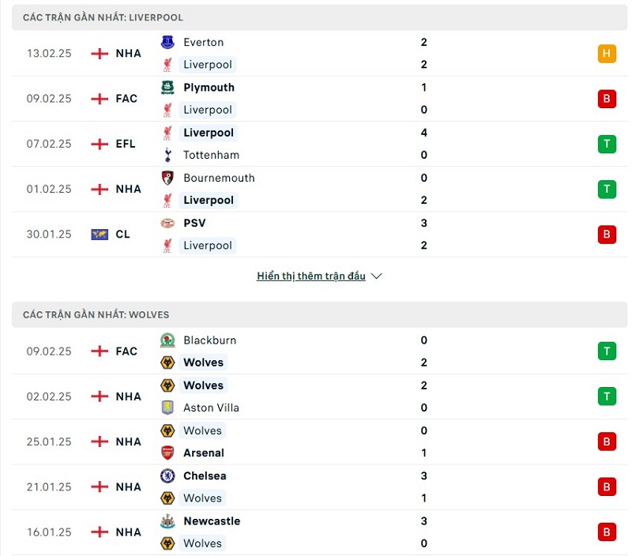Click the Chelsea club crest icon

167,476
